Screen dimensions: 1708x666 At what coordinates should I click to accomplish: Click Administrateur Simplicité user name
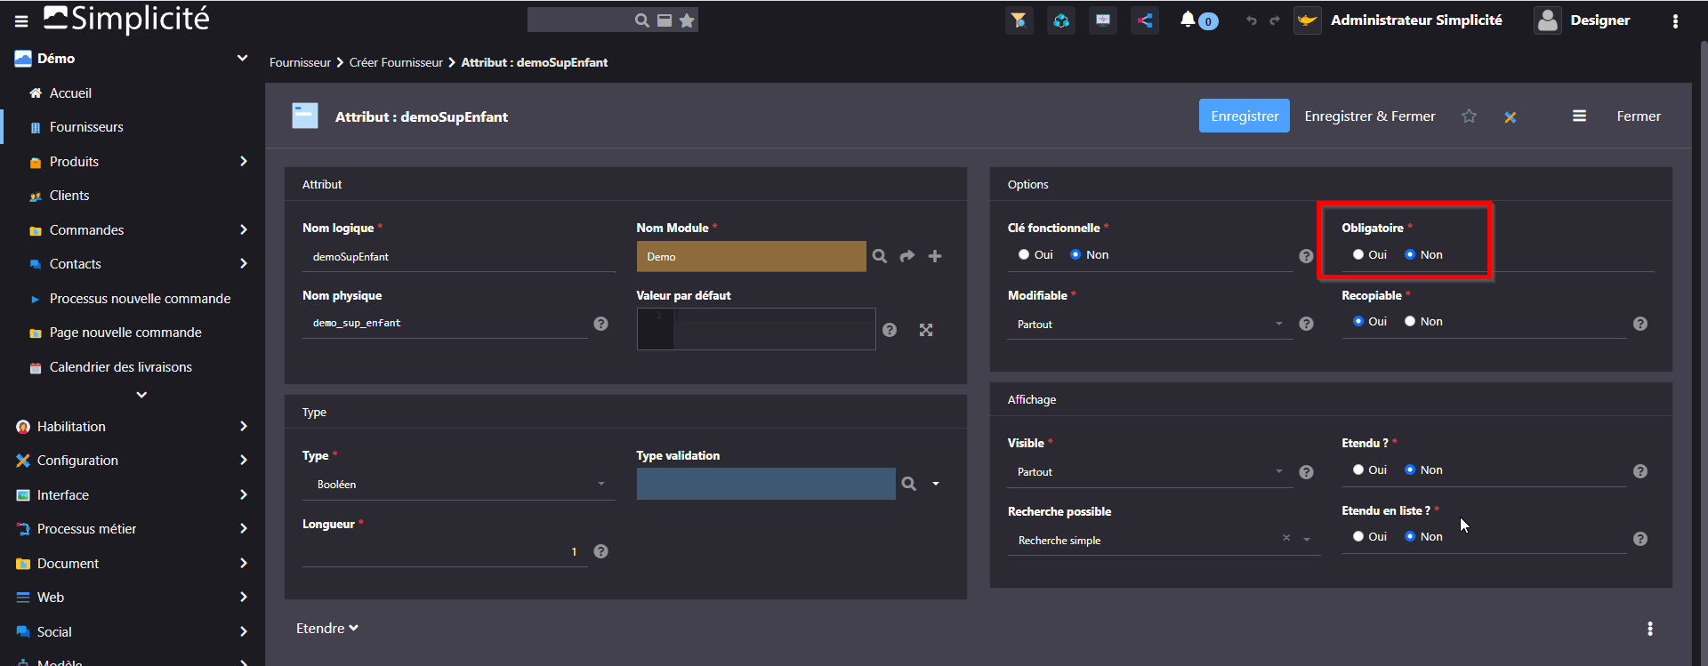pyautogui.click(x=1416, y=20)
